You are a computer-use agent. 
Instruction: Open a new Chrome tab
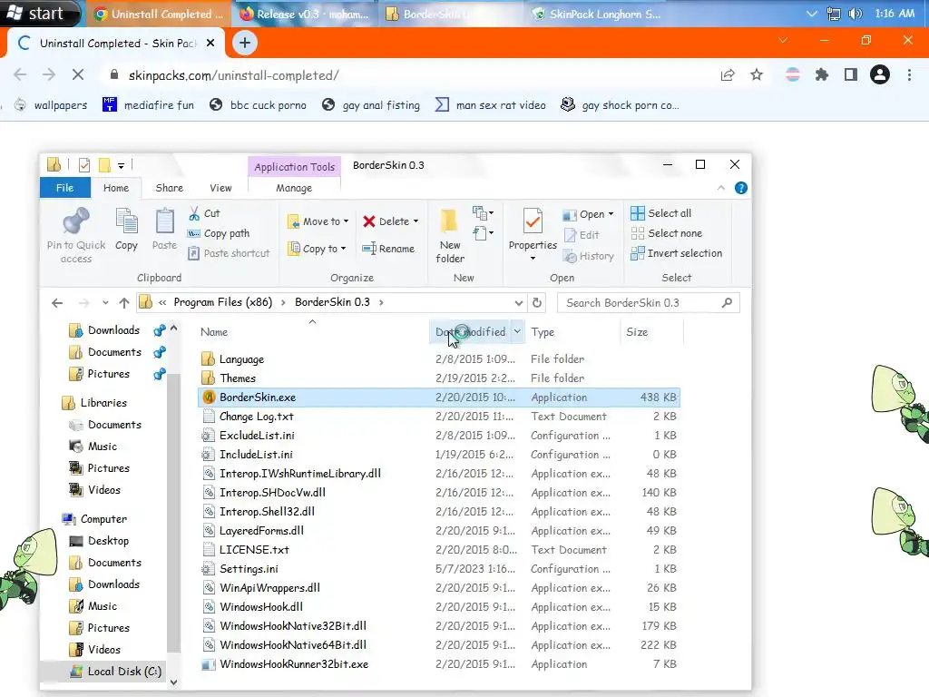coord(244,43)
